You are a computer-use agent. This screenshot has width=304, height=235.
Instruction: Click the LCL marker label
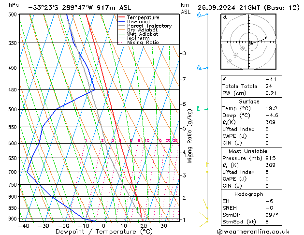[189, 156]
